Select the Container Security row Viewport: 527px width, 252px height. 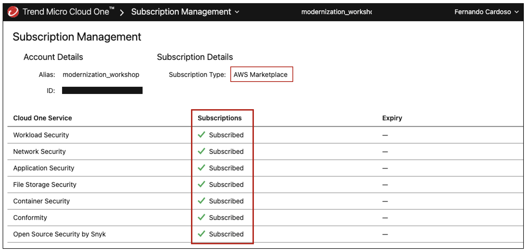pos(265,201)
